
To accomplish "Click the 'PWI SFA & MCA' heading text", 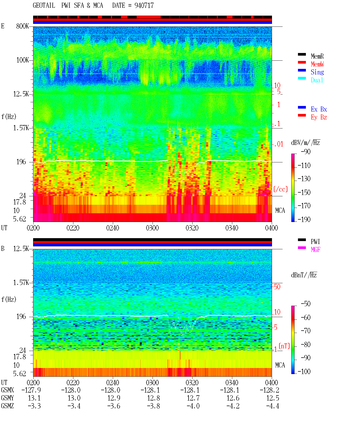I will (82, 6).
